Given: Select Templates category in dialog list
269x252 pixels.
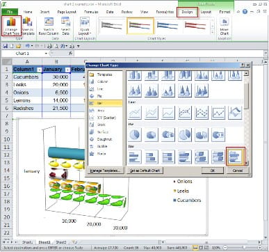Looking at the screenshot, I should pyautogui.click(x=106, y=74).
